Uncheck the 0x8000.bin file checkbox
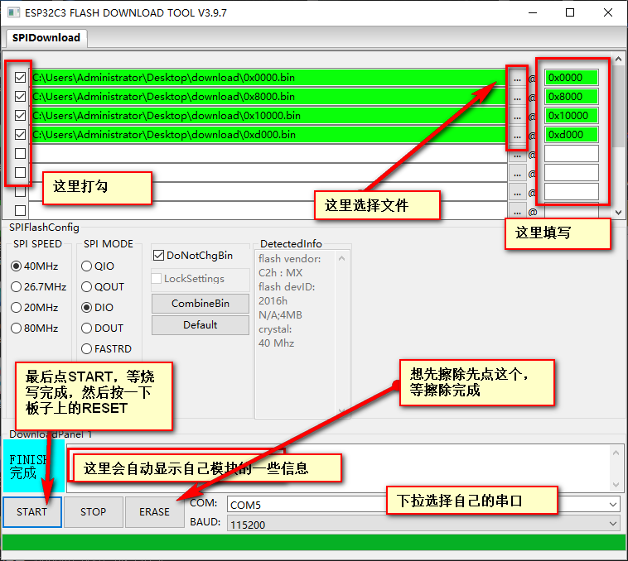 click(x=20, y=96)
